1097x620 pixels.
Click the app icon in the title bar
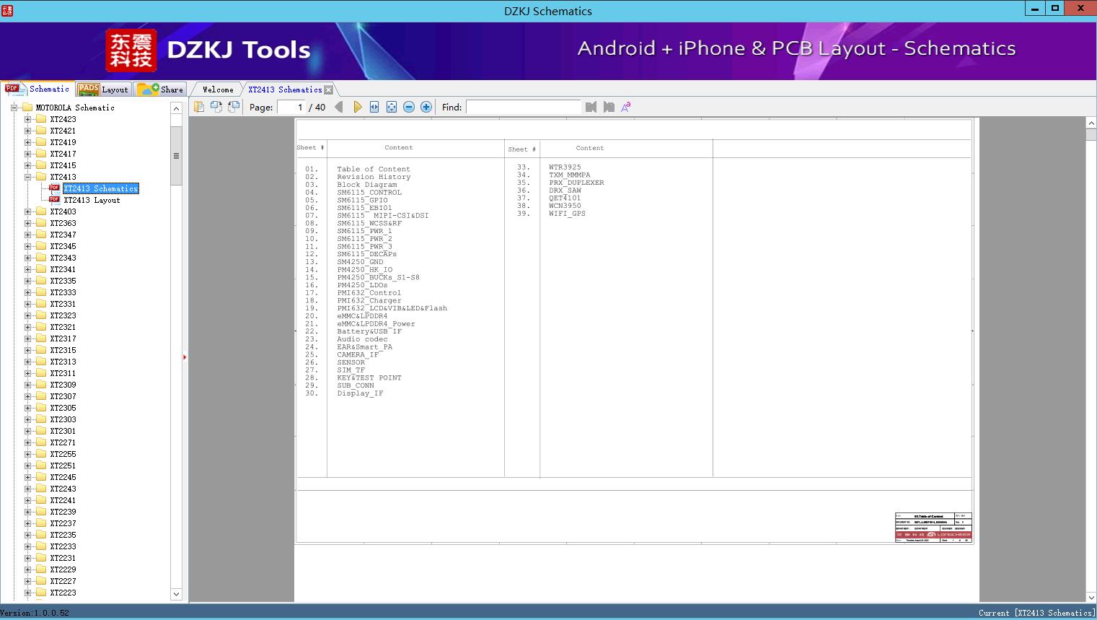click(7, 11)
